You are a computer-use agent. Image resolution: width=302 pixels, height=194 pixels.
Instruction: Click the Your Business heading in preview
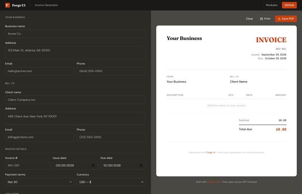pyautogui.click(x=184, y=38)
